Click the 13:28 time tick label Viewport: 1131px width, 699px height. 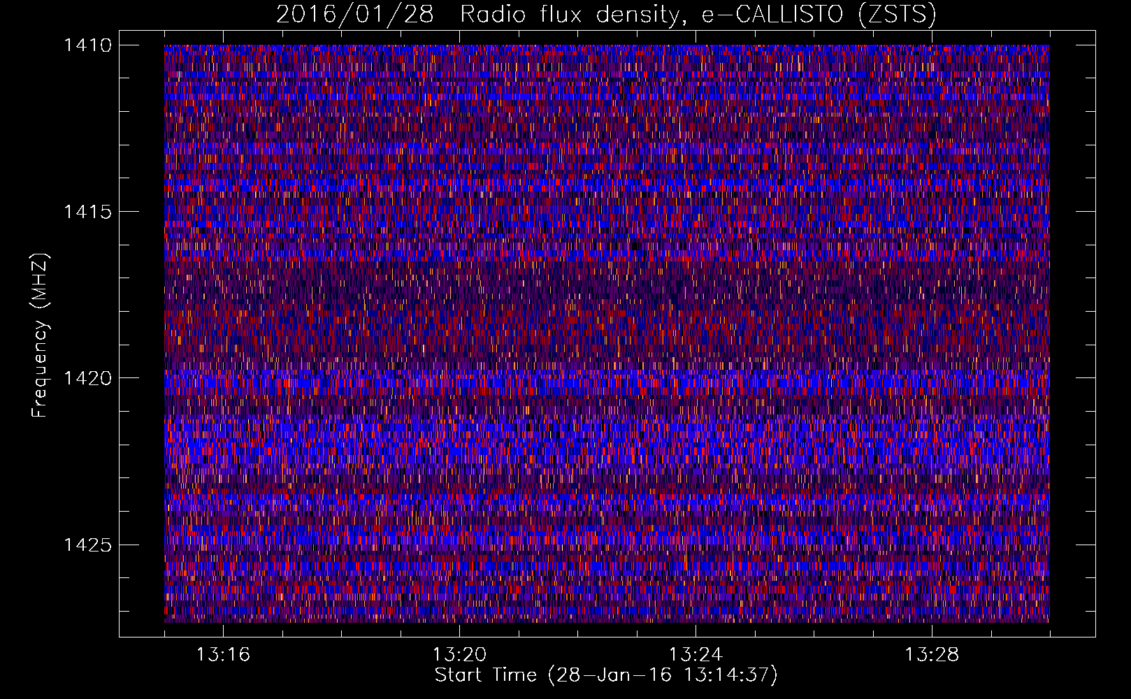[932, 655]
